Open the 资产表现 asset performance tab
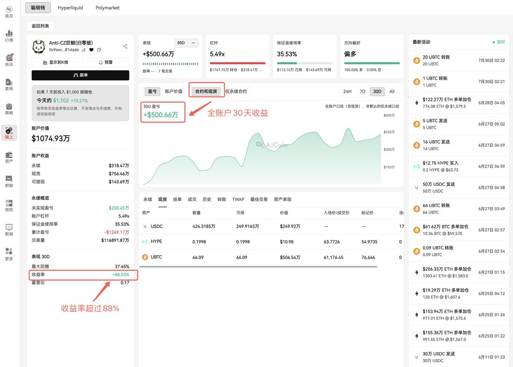The image size is (513, 367). click(x=283, y=200)
